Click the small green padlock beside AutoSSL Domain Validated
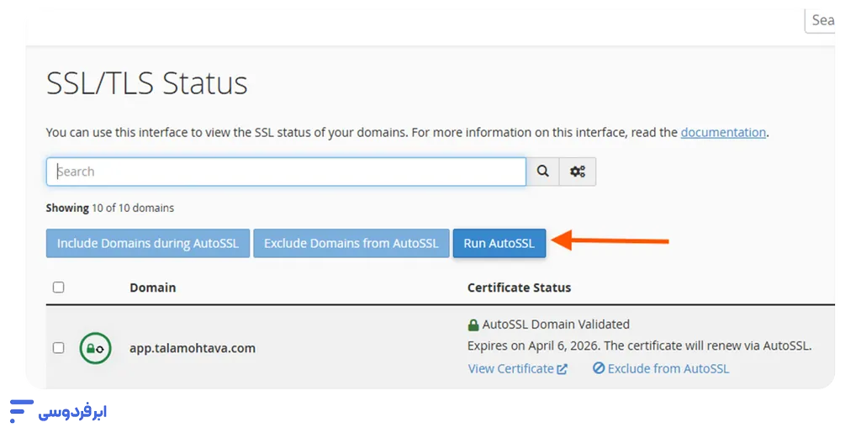Viewport: 861px width, 433px height. pyautogui.click(x=473, y=325)
